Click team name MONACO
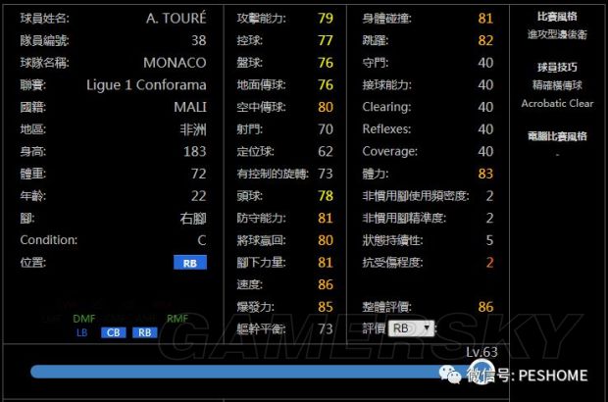Image resolution: width=608 pixels, height=402 pixels. (x=175, y=63)
